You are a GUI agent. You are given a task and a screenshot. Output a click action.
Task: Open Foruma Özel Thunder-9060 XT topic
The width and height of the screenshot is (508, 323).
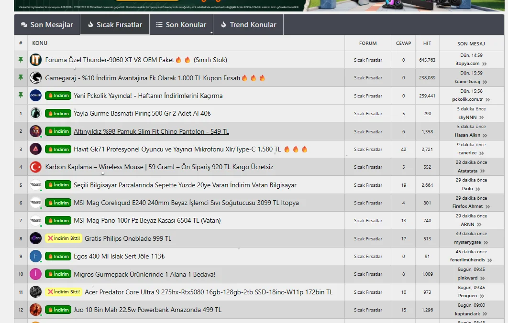tap(136, 60)
